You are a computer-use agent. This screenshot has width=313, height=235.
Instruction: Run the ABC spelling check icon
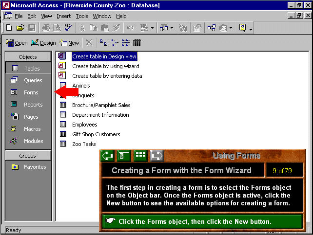pos(68,27)
